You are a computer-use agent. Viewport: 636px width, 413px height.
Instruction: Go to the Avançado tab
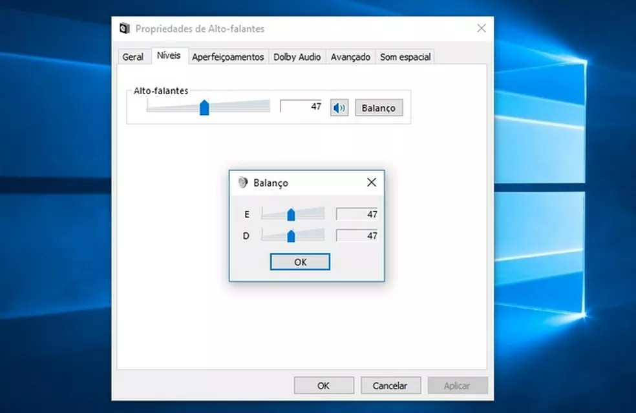coord(350,57)
